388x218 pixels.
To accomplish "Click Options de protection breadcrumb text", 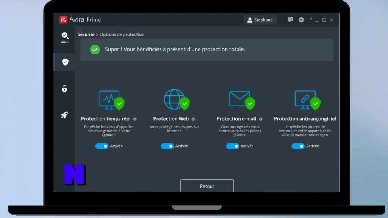I will [x=122, y=34].
